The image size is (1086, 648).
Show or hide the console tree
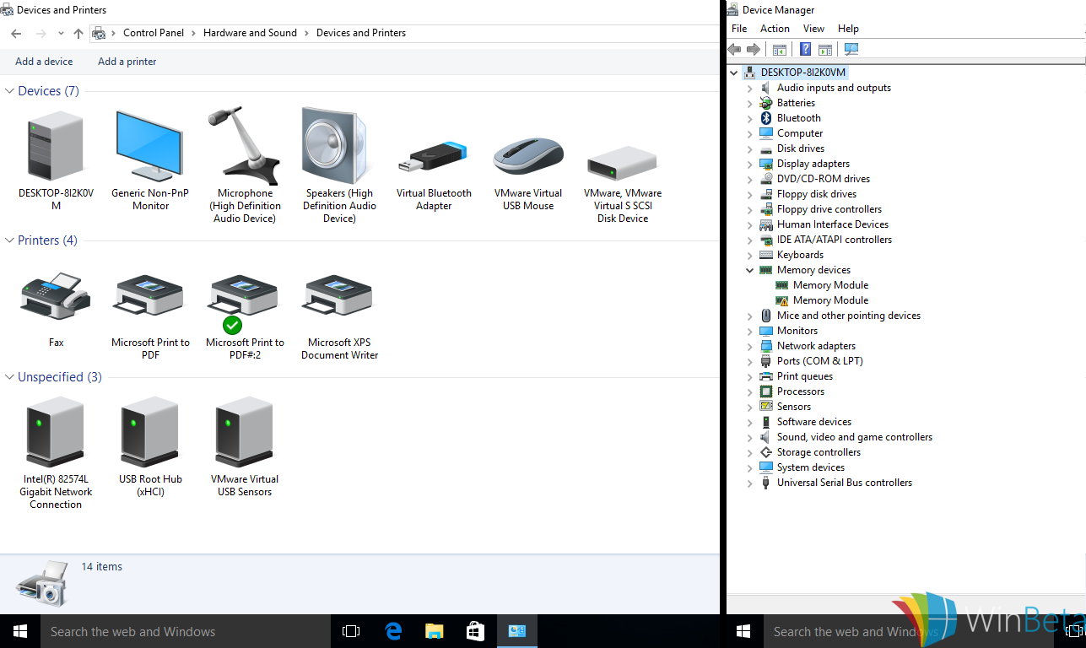780,49
